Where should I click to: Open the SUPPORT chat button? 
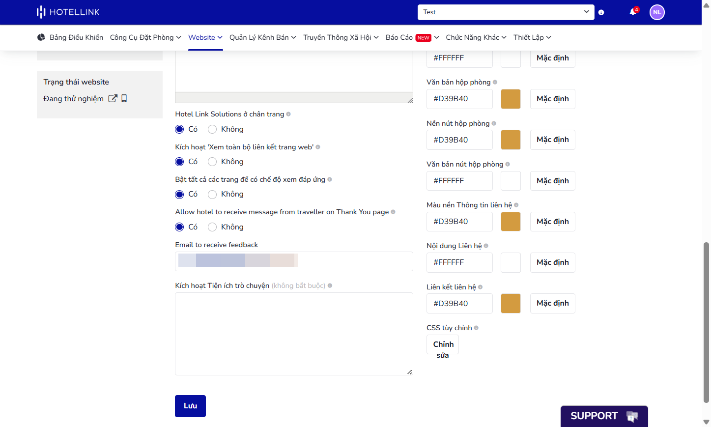604,416
